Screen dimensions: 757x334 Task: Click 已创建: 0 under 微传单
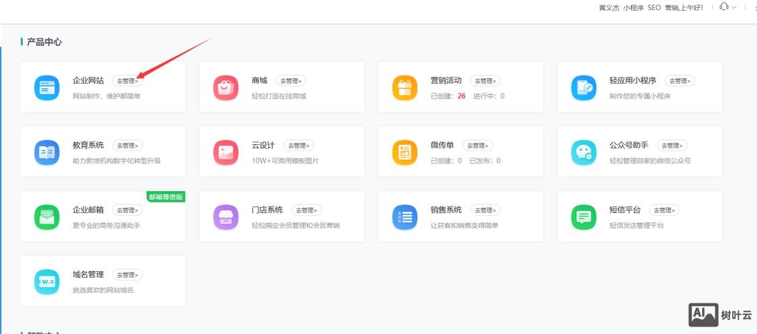446,160
